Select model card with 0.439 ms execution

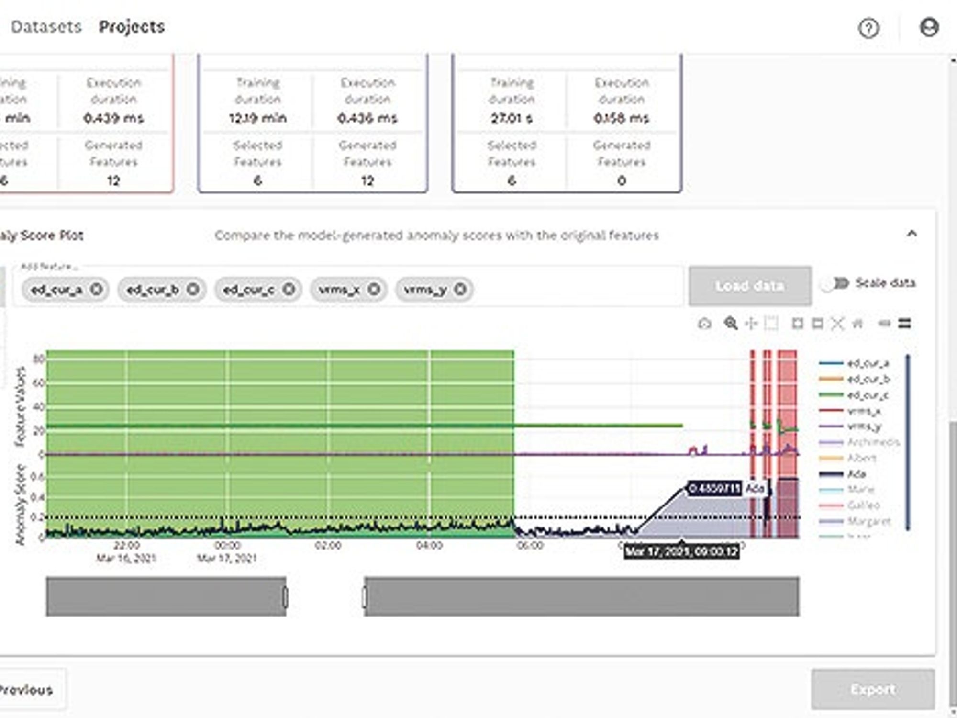[86, 123]
